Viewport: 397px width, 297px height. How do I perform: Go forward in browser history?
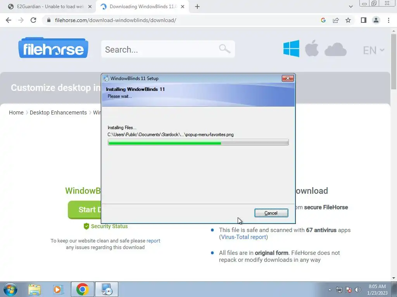point(21,20)
